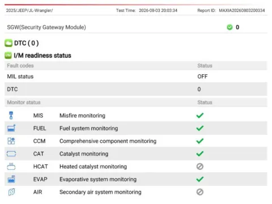Click the green checkmark for Evaporative system
The width and height of the screenshot is (272, 204).
click(x=199, y=179)
